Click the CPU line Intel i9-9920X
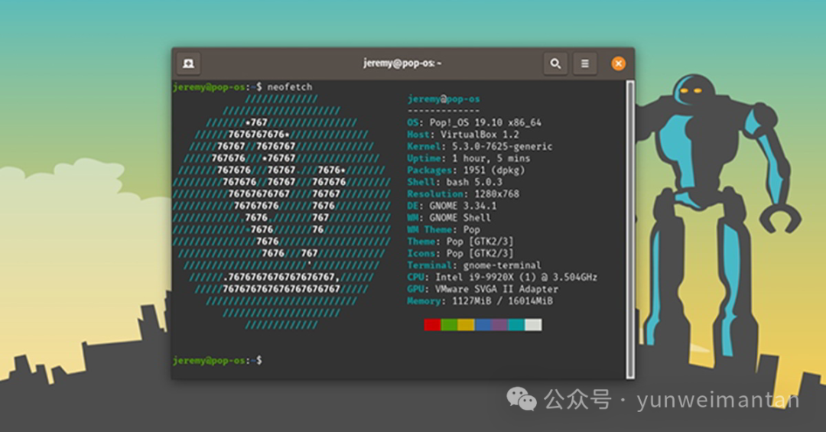The height and width of the screenshot is (432, 826). (502, 277)
